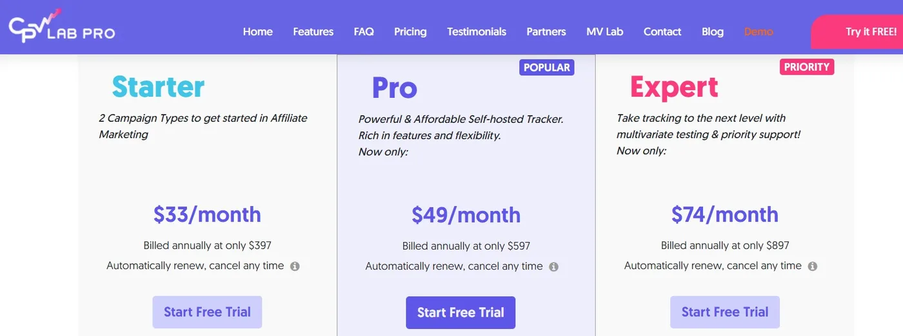Click the PRIORITY badge on Expert plan
Screen dimensions: 903x336
click(807, 67)
